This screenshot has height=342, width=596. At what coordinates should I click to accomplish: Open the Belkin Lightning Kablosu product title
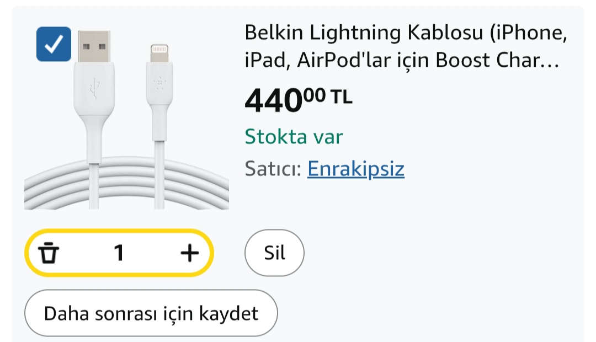click(x=406, y=46)
